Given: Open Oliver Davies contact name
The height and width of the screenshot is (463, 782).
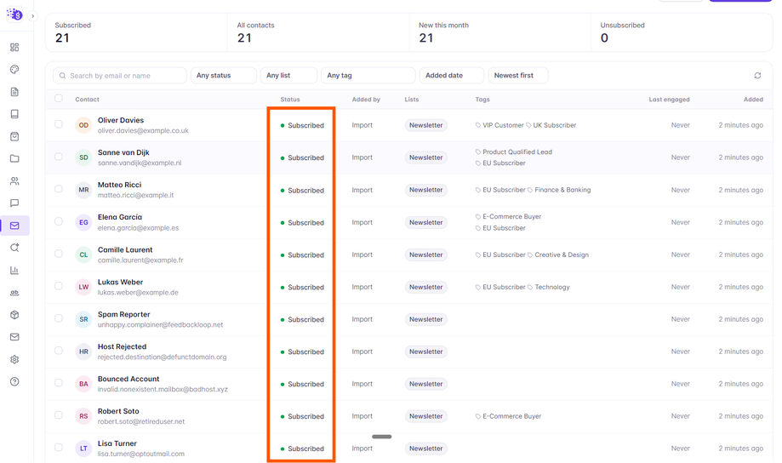Looking at the screenshot, I should [x=121, y=120].
